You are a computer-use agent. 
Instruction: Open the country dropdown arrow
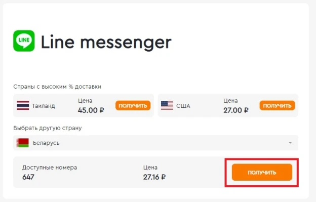click(x=290, y=143)
